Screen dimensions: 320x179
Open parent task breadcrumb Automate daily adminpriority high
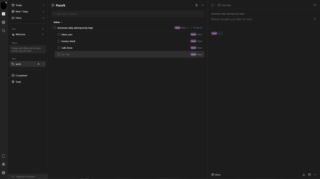pos(227,14)
